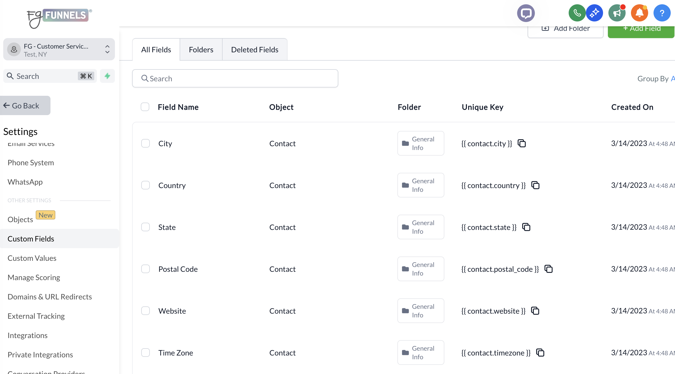Viewport: 675px width, 374px height.
Task: Toggle the select-all header checkbox
Action: pos(145,107)
